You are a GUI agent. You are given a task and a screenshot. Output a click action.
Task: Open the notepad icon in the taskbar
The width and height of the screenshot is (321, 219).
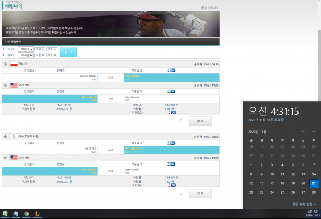pos(16,214)
